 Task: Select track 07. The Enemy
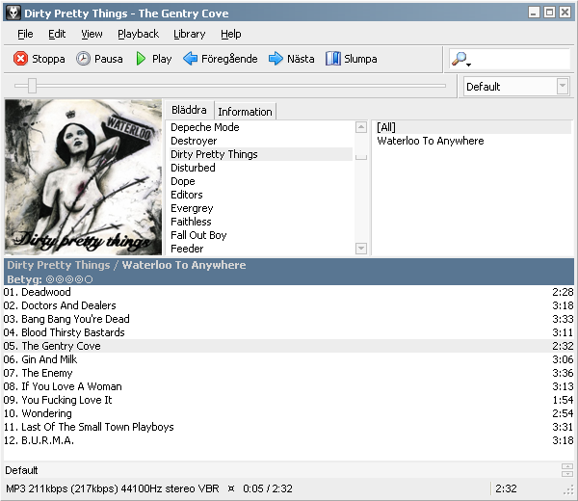289,373
